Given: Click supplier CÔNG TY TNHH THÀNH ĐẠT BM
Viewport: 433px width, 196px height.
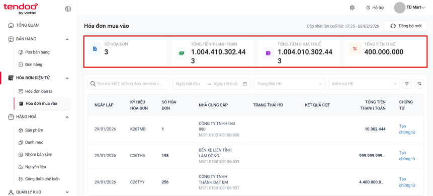Looking at the screenshot, I should pos(213,179).
